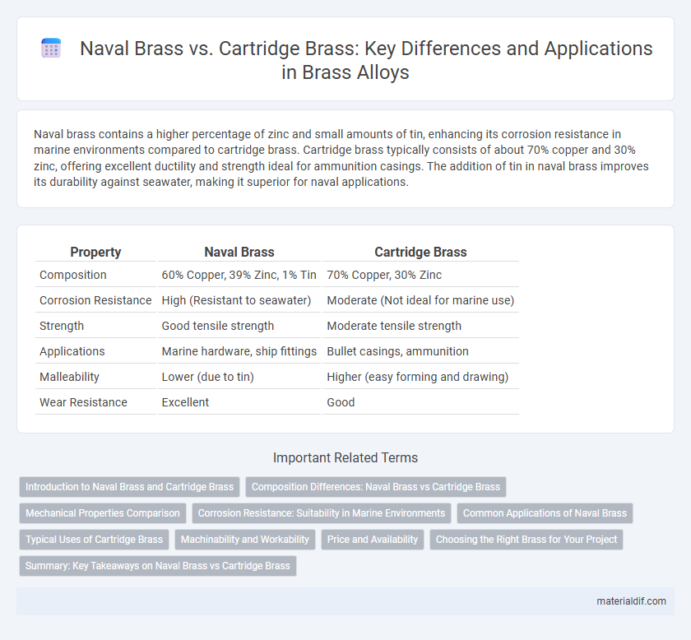Select the 'Mechanical Properties Comparison' tag
This screenshot has width=691, height=640.
point(103,513)
